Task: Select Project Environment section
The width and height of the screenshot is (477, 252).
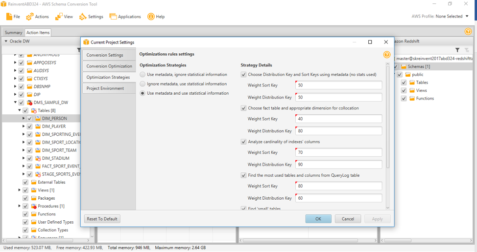Action: (x=109, y=88)
